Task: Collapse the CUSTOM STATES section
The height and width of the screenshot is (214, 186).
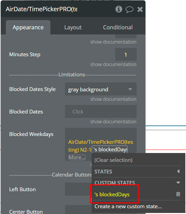Action: tap(178, 183)
